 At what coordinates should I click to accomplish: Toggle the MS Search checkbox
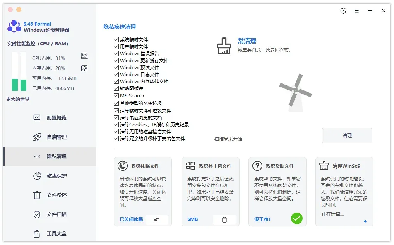click(x=116, y=96)
